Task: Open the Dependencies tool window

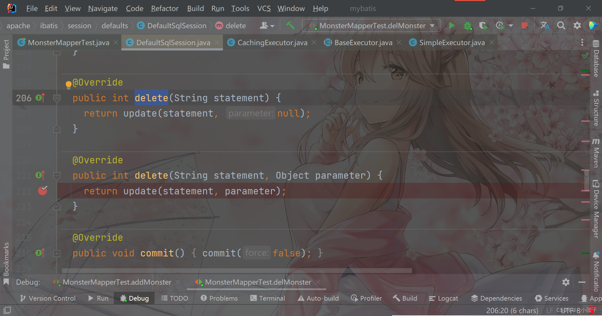Action: tap(497, 298)
